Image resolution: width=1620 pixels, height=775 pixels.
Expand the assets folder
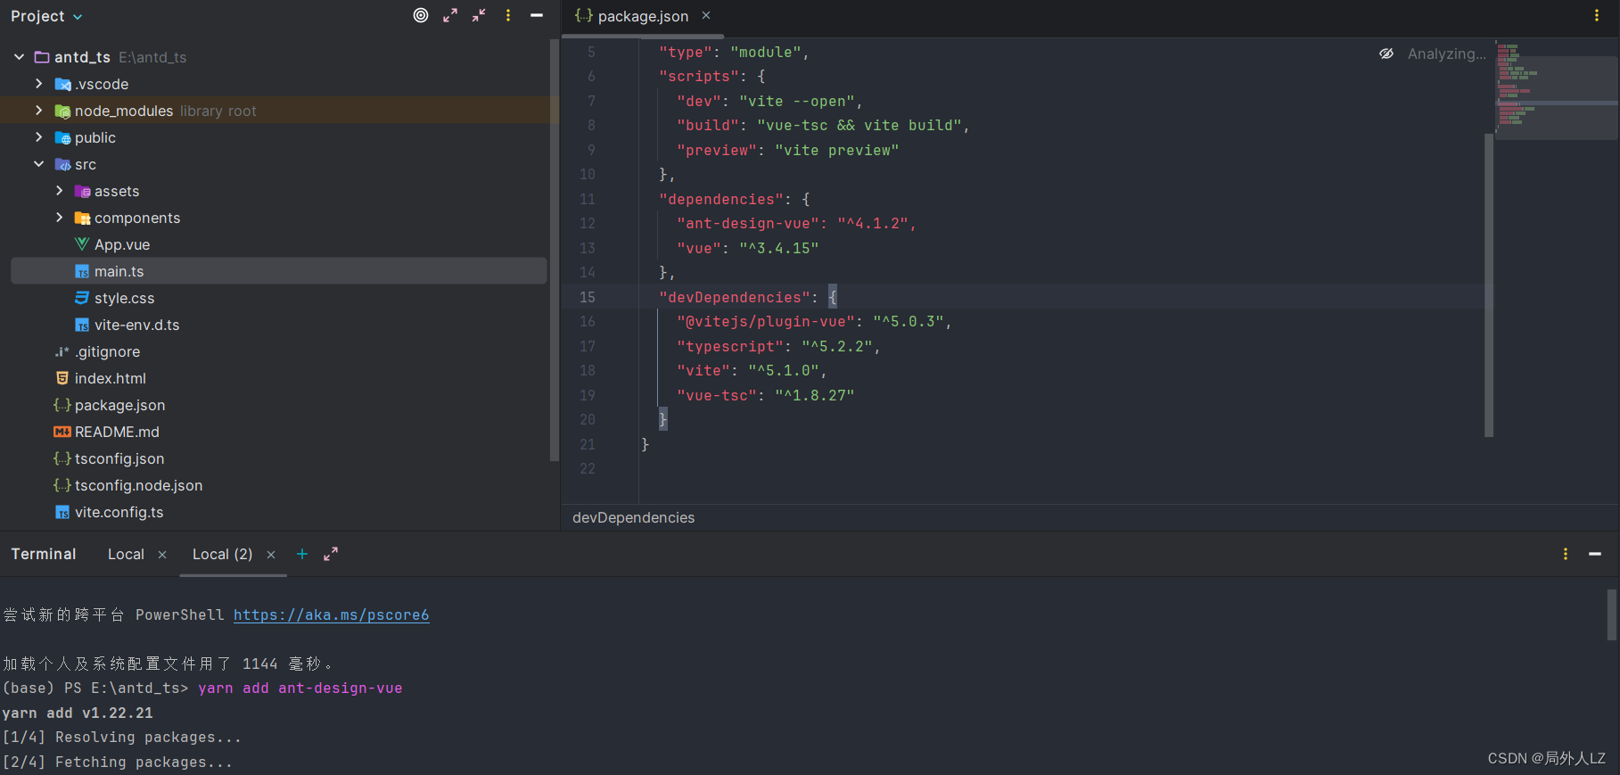coord(59,191)
